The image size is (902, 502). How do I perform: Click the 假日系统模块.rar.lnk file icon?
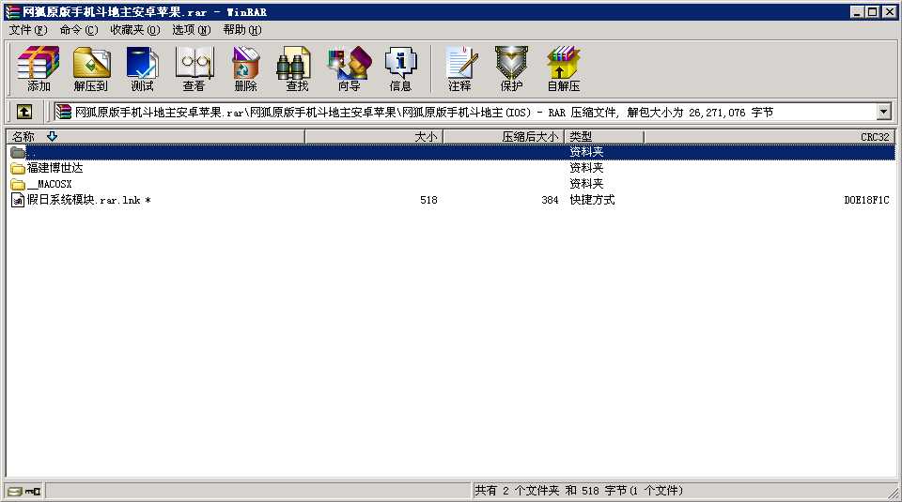coord(18,200)
